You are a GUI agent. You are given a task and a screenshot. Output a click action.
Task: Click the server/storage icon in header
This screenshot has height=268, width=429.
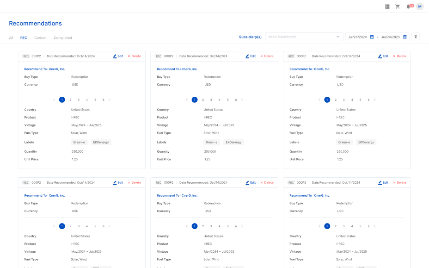(387, 6)
